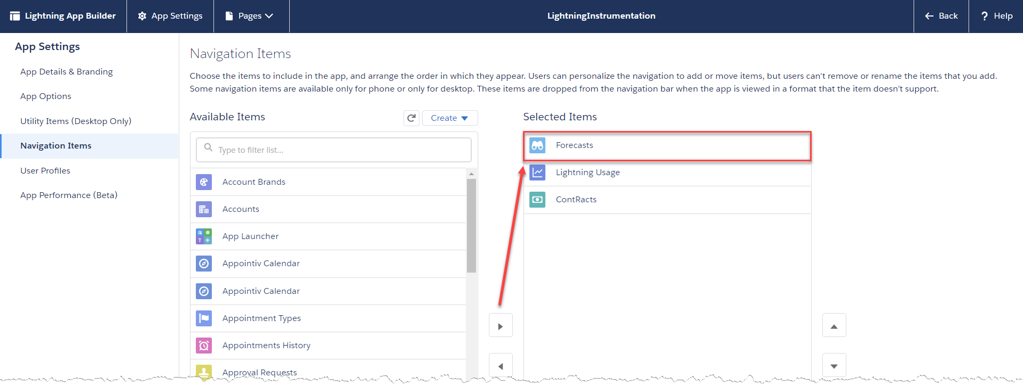Open the Help link
1023x386 pixels.
click(996, 16)
